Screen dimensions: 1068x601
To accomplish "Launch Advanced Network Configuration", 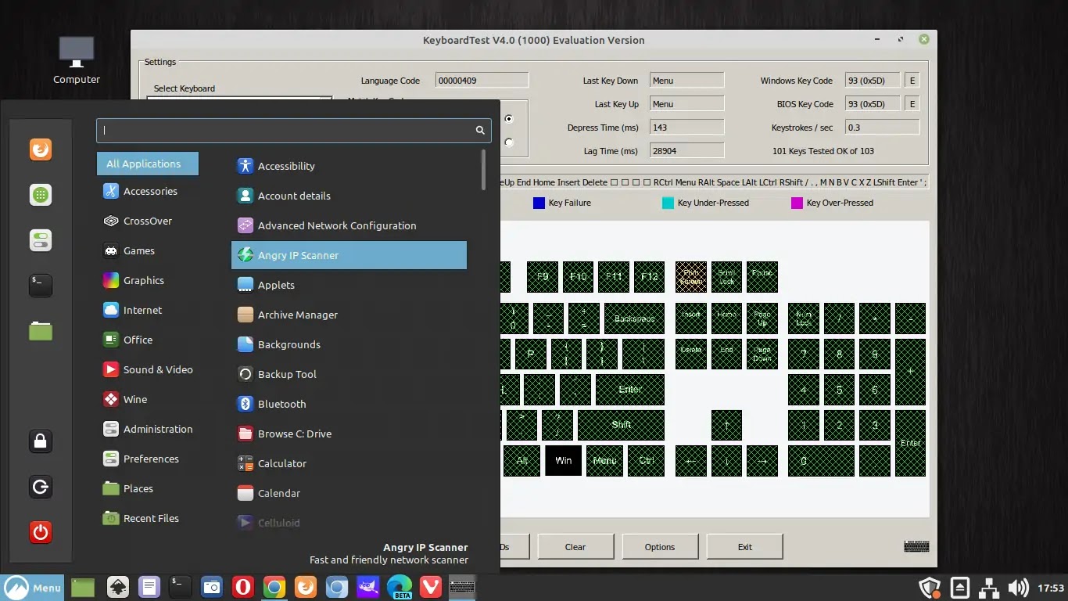I will pyautogui.click(x=349, y=225).
